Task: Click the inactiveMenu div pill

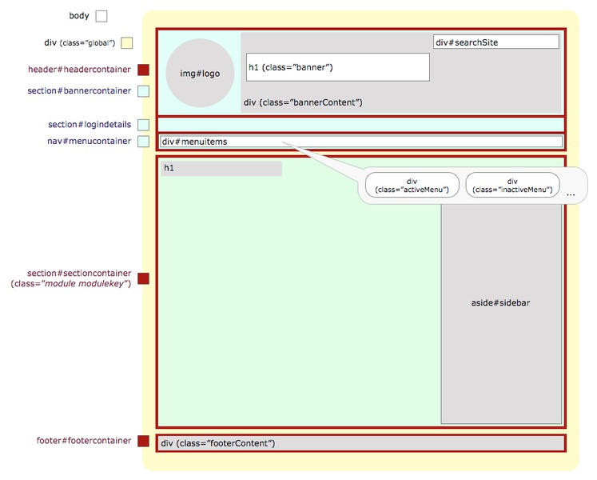Action: (x=512, y=186)
